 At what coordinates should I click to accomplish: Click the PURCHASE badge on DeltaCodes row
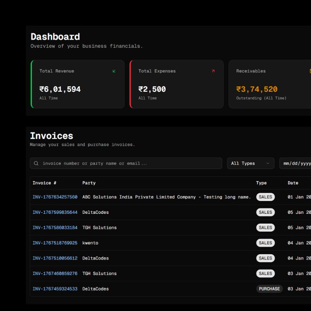pyautogui.click(x=269, y=289)
